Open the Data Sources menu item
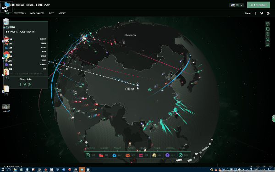The image size is (275, 172). point(37,13)
